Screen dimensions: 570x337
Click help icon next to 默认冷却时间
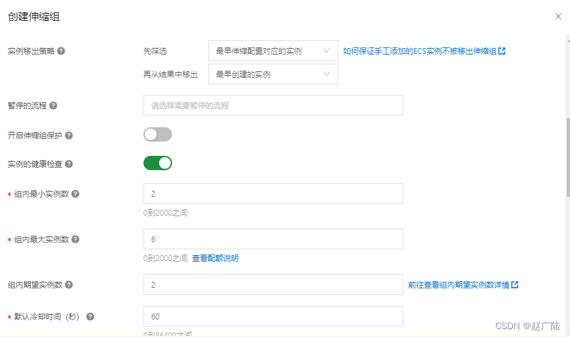90,317
